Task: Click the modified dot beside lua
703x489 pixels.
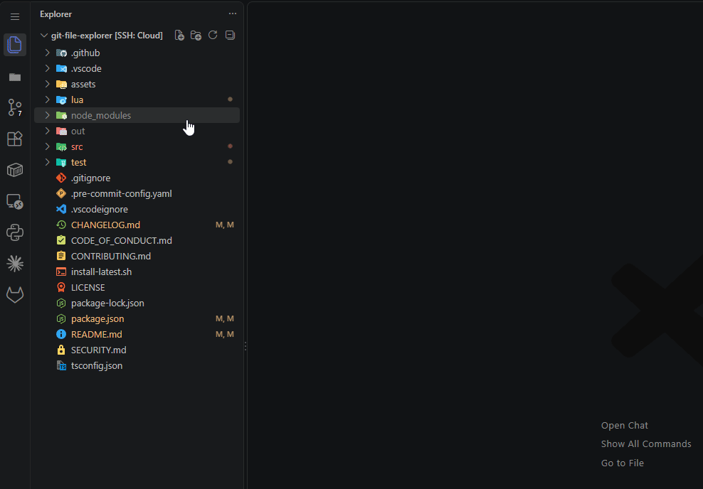Action: (230, 100)
